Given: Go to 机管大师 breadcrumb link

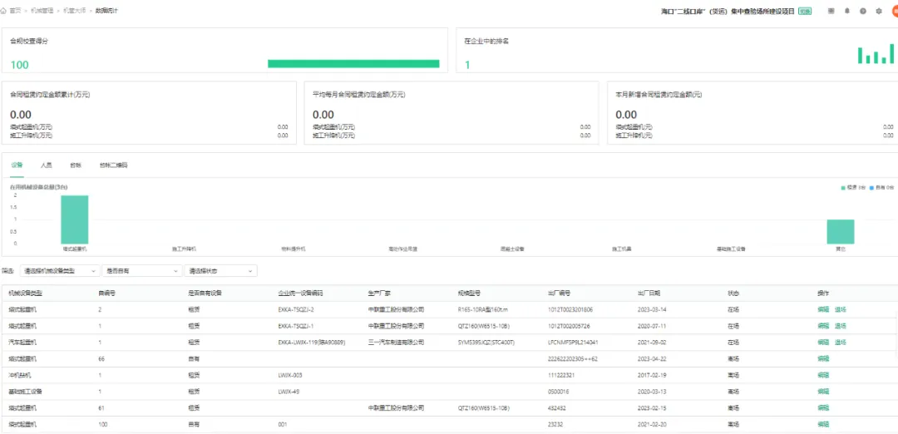Looking at the screenshot, I should tap(75, 11).
